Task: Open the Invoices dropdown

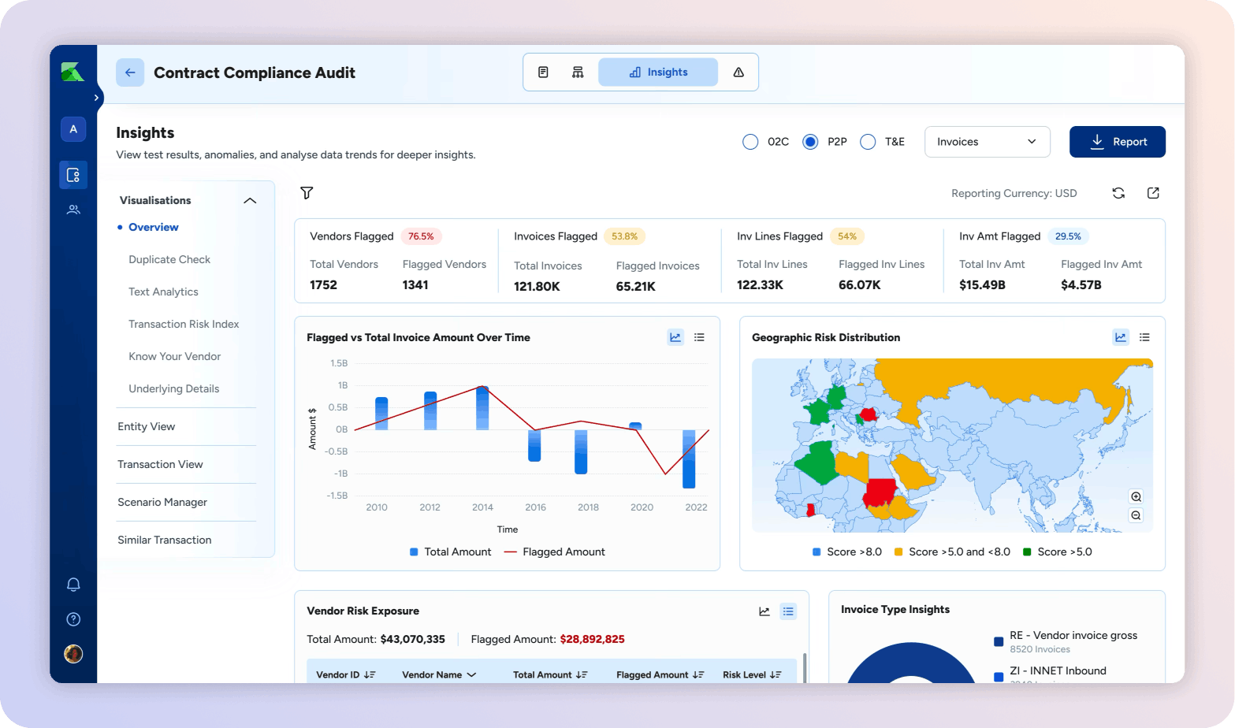Action: [987, 142]
